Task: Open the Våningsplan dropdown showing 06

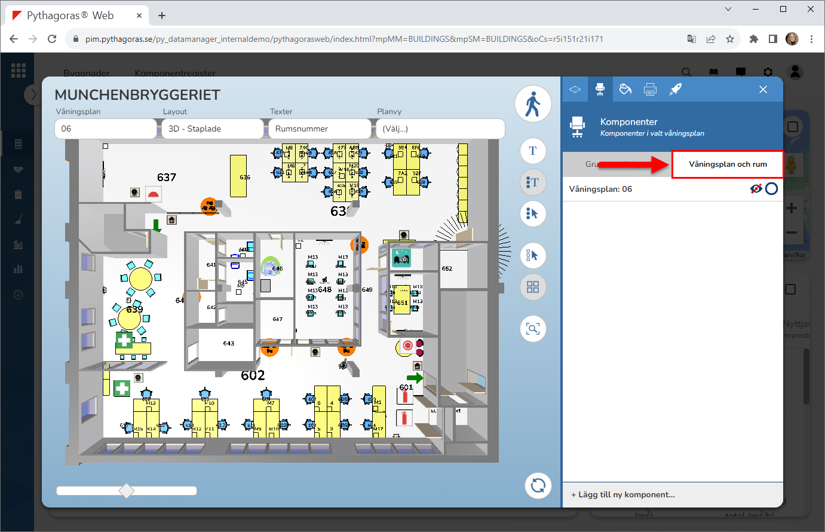Action: 105,129
